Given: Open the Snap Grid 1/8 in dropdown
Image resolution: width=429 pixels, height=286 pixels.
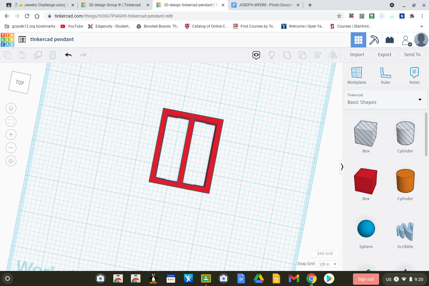Looking at the screenshot, I should click(328, 264).
